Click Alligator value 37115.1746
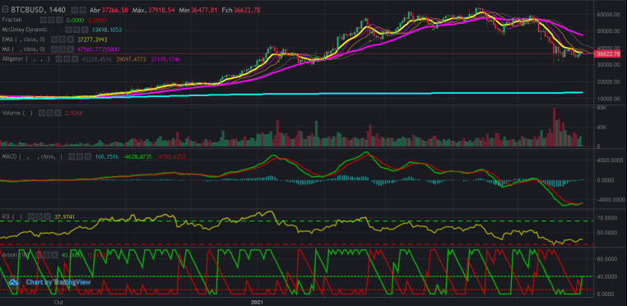The height and width of the screenshot is (306, 627). click(x=165, y=59)
